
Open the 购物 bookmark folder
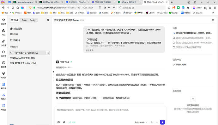pyautogui.click(x=53, y=13)
